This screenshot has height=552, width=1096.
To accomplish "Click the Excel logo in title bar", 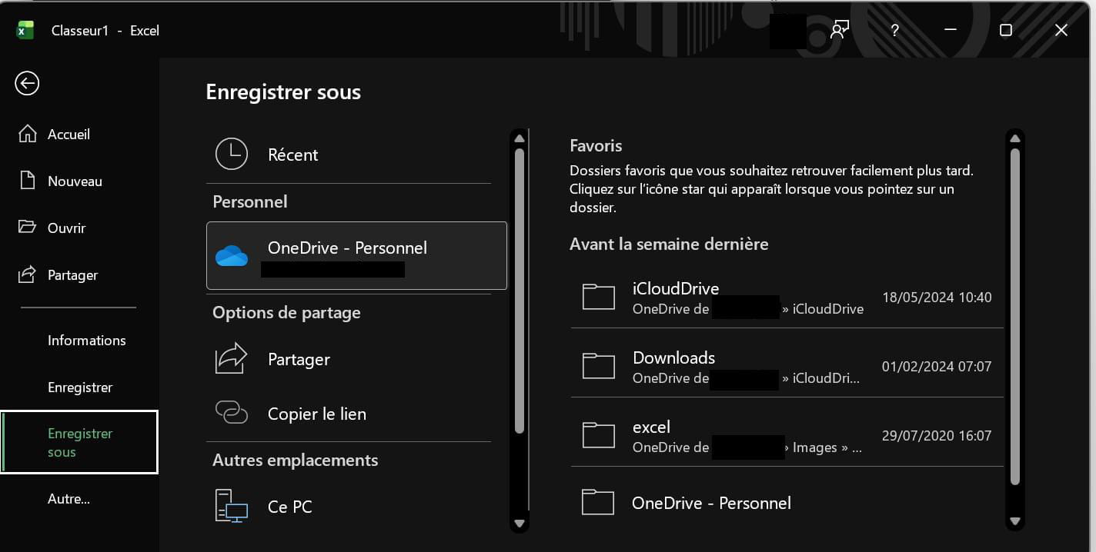I will pos(26,30).
